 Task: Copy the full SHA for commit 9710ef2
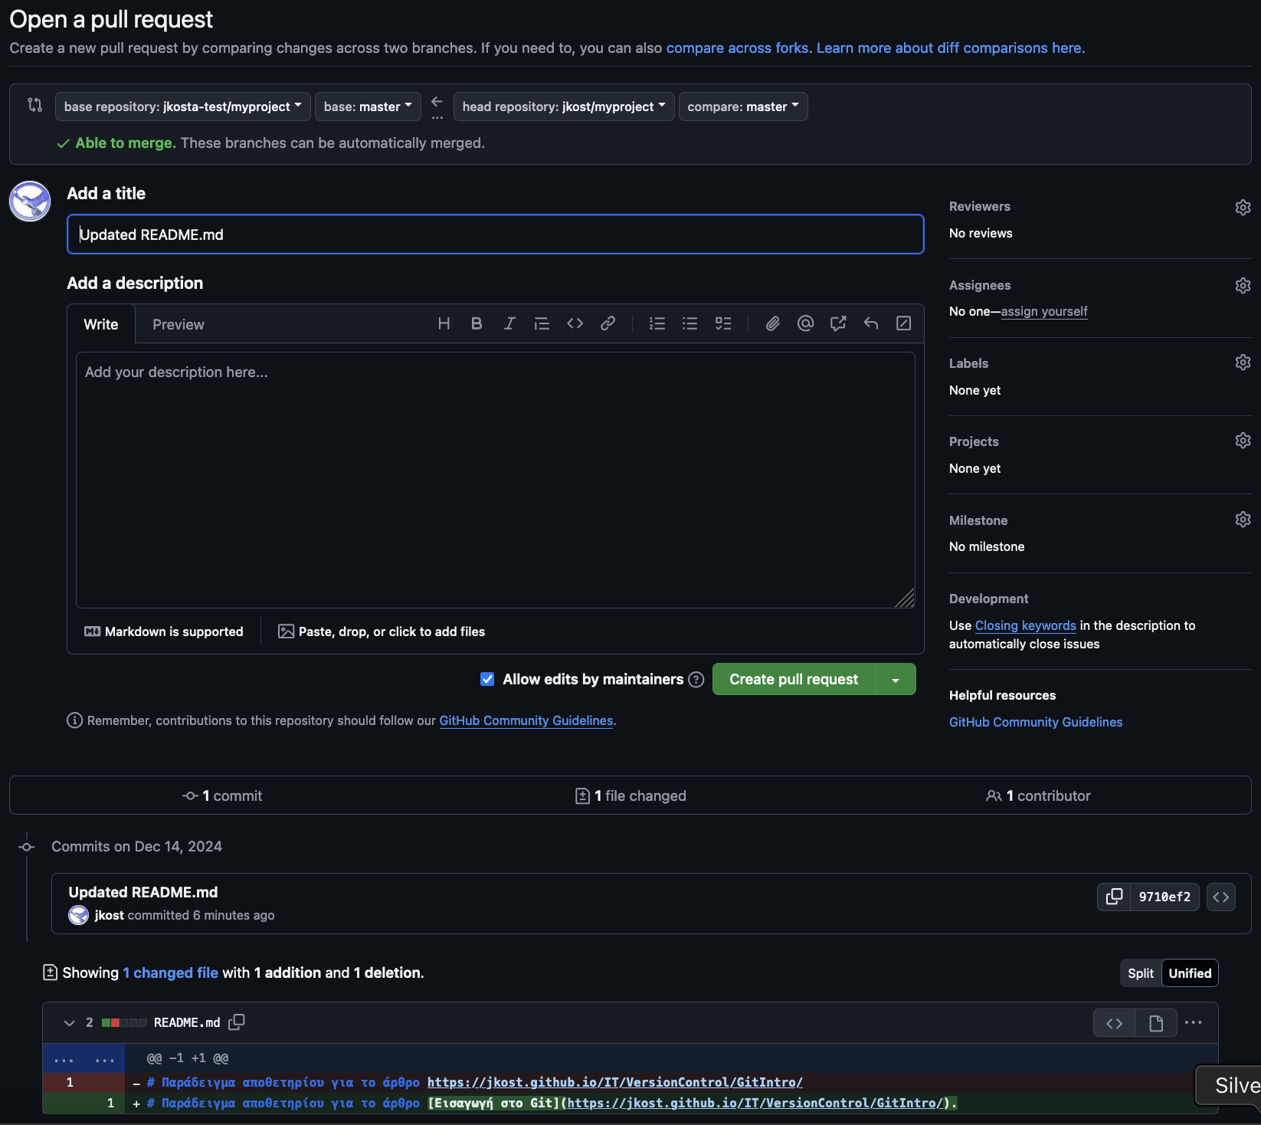[x=1114, y=897]
